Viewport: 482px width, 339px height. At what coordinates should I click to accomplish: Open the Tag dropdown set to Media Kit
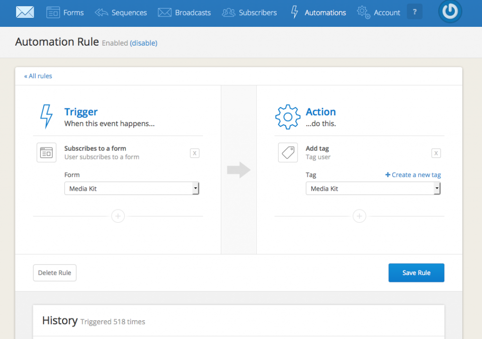pyautogui.click(x=373, y=188)
